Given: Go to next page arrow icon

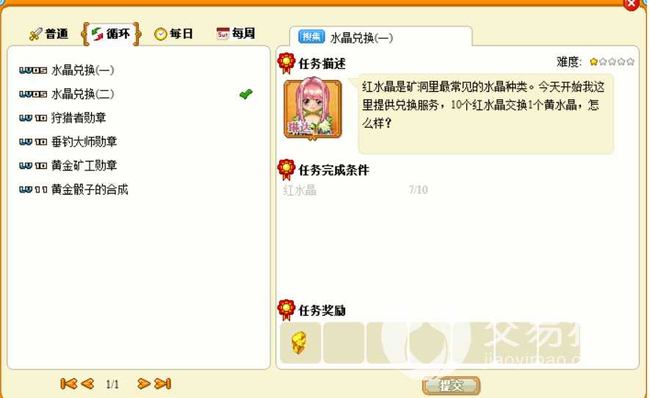Looking at the screenshot, I should tap(144, 384).
